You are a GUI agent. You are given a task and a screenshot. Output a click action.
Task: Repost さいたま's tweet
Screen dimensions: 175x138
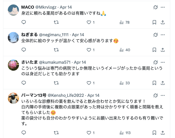[x=56, y=83]
